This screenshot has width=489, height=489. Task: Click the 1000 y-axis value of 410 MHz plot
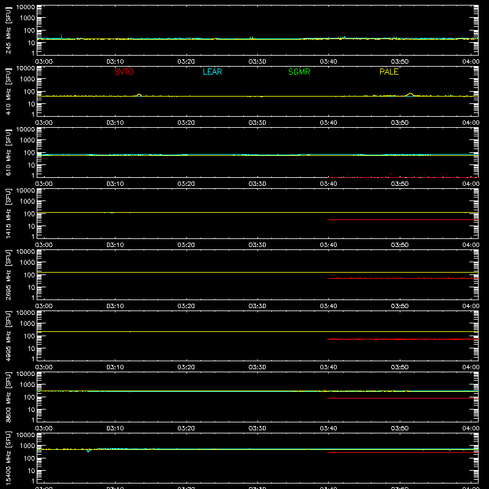click(x=28, y=79)
